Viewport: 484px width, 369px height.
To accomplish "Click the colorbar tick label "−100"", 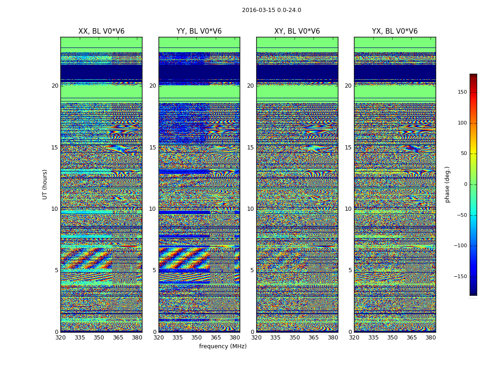I will point(460,245).
